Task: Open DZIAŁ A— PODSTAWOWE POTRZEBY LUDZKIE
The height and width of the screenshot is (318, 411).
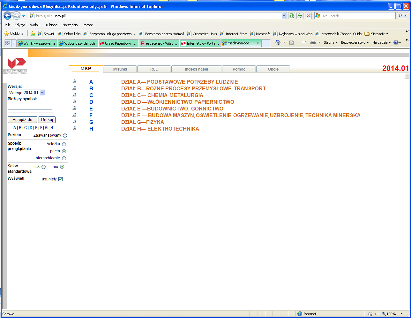Action: click(180, 82)
